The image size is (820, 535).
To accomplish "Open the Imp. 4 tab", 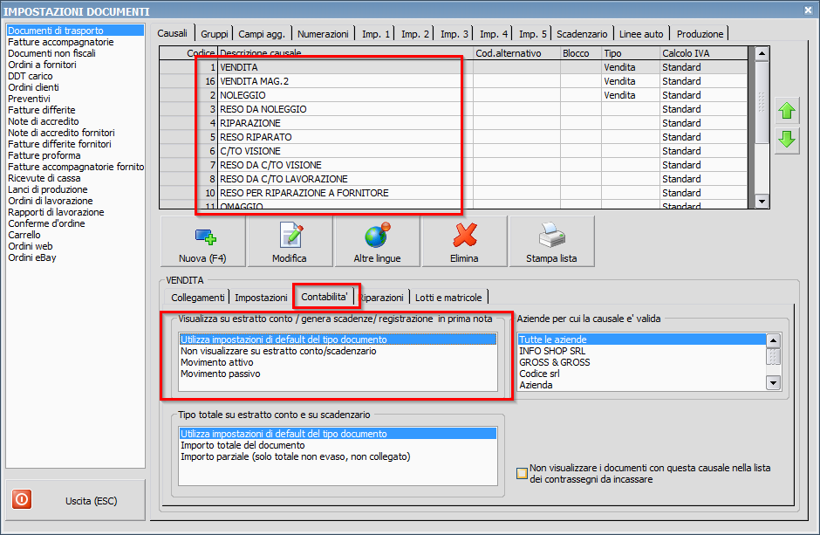I will pos(493,34).
